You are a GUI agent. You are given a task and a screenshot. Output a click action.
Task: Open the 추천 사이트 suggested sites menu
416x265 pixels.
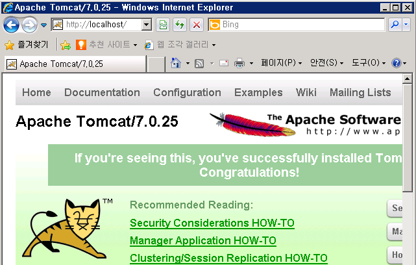106,45
